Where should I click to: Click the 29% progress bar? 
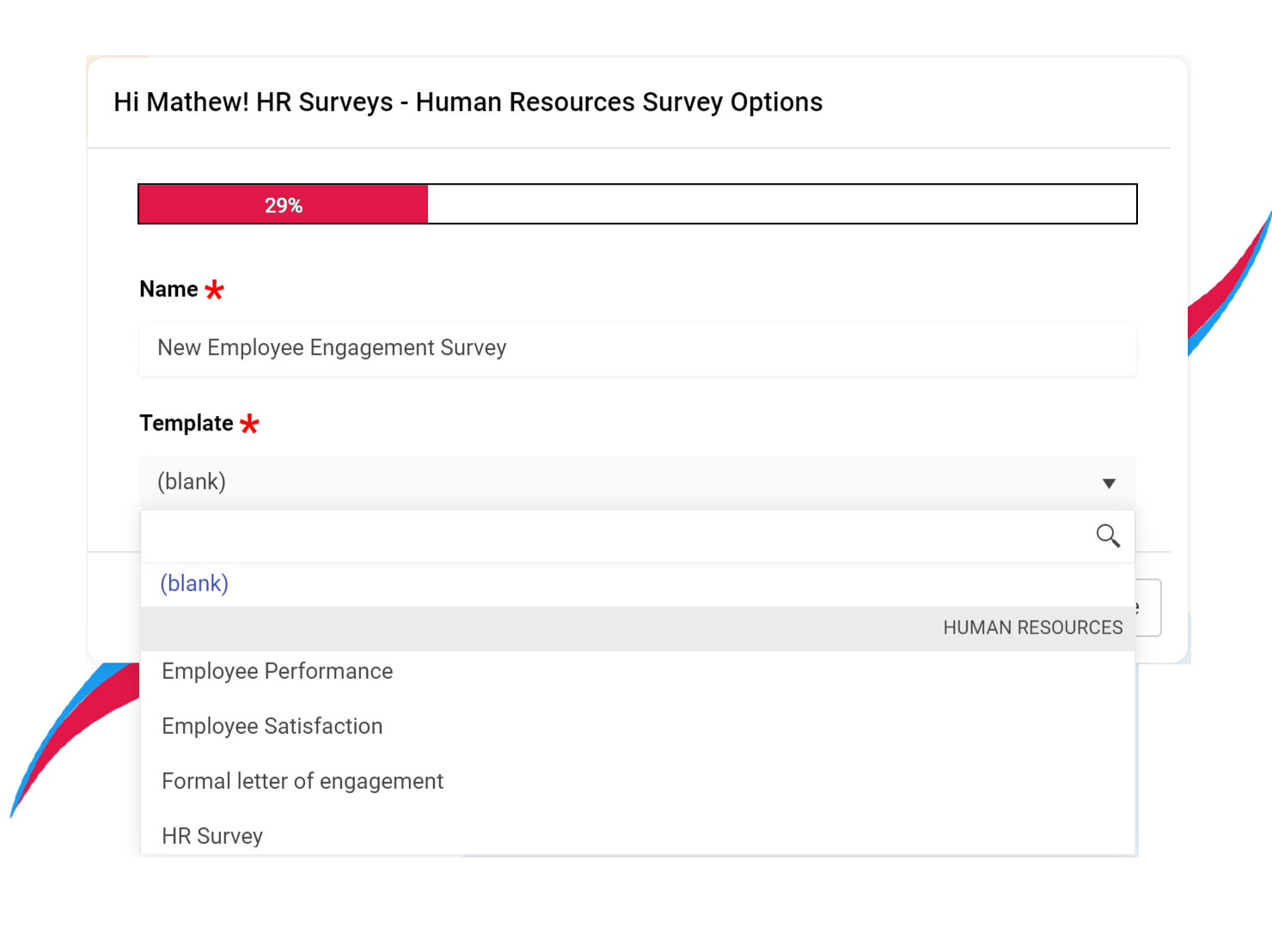click(284, 205)
